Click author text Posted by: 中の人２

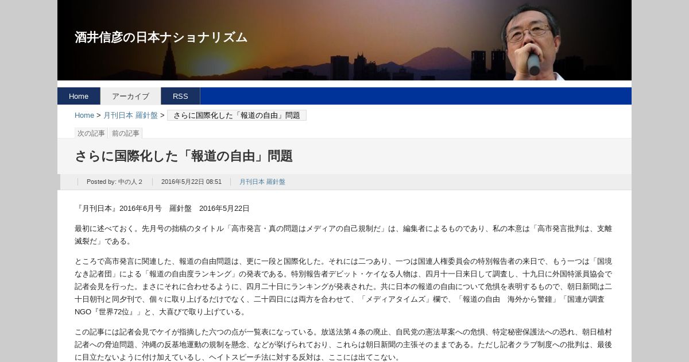(x=115, y=182)
